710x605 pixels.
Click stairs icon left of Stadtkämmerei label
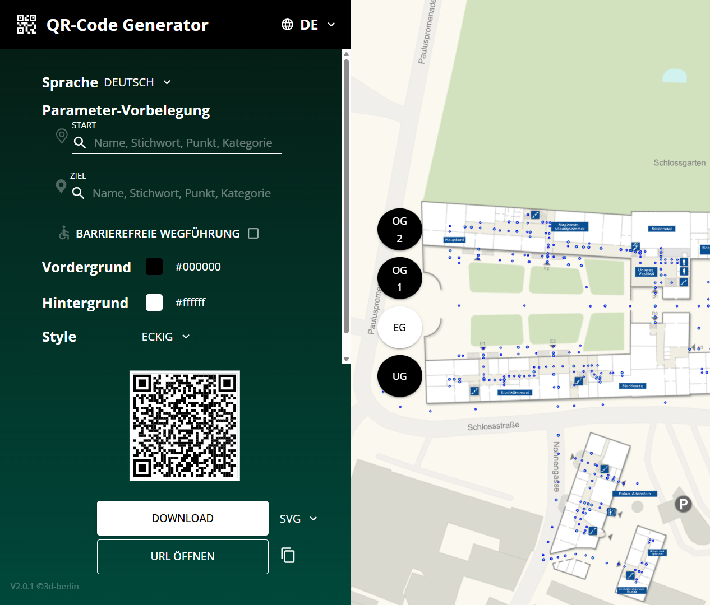(474, 391)
